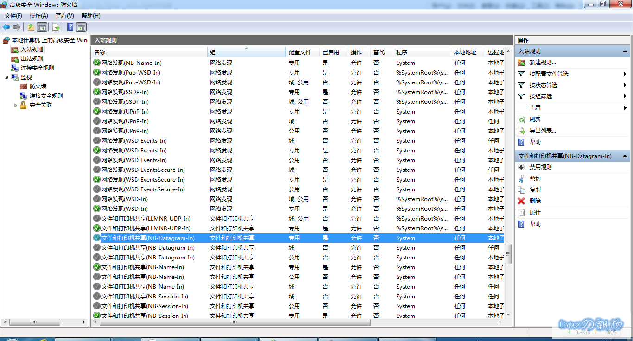Collapse the 监视 tree node
This screenshot has height=341, width=633.
click(x=6, y=77)
